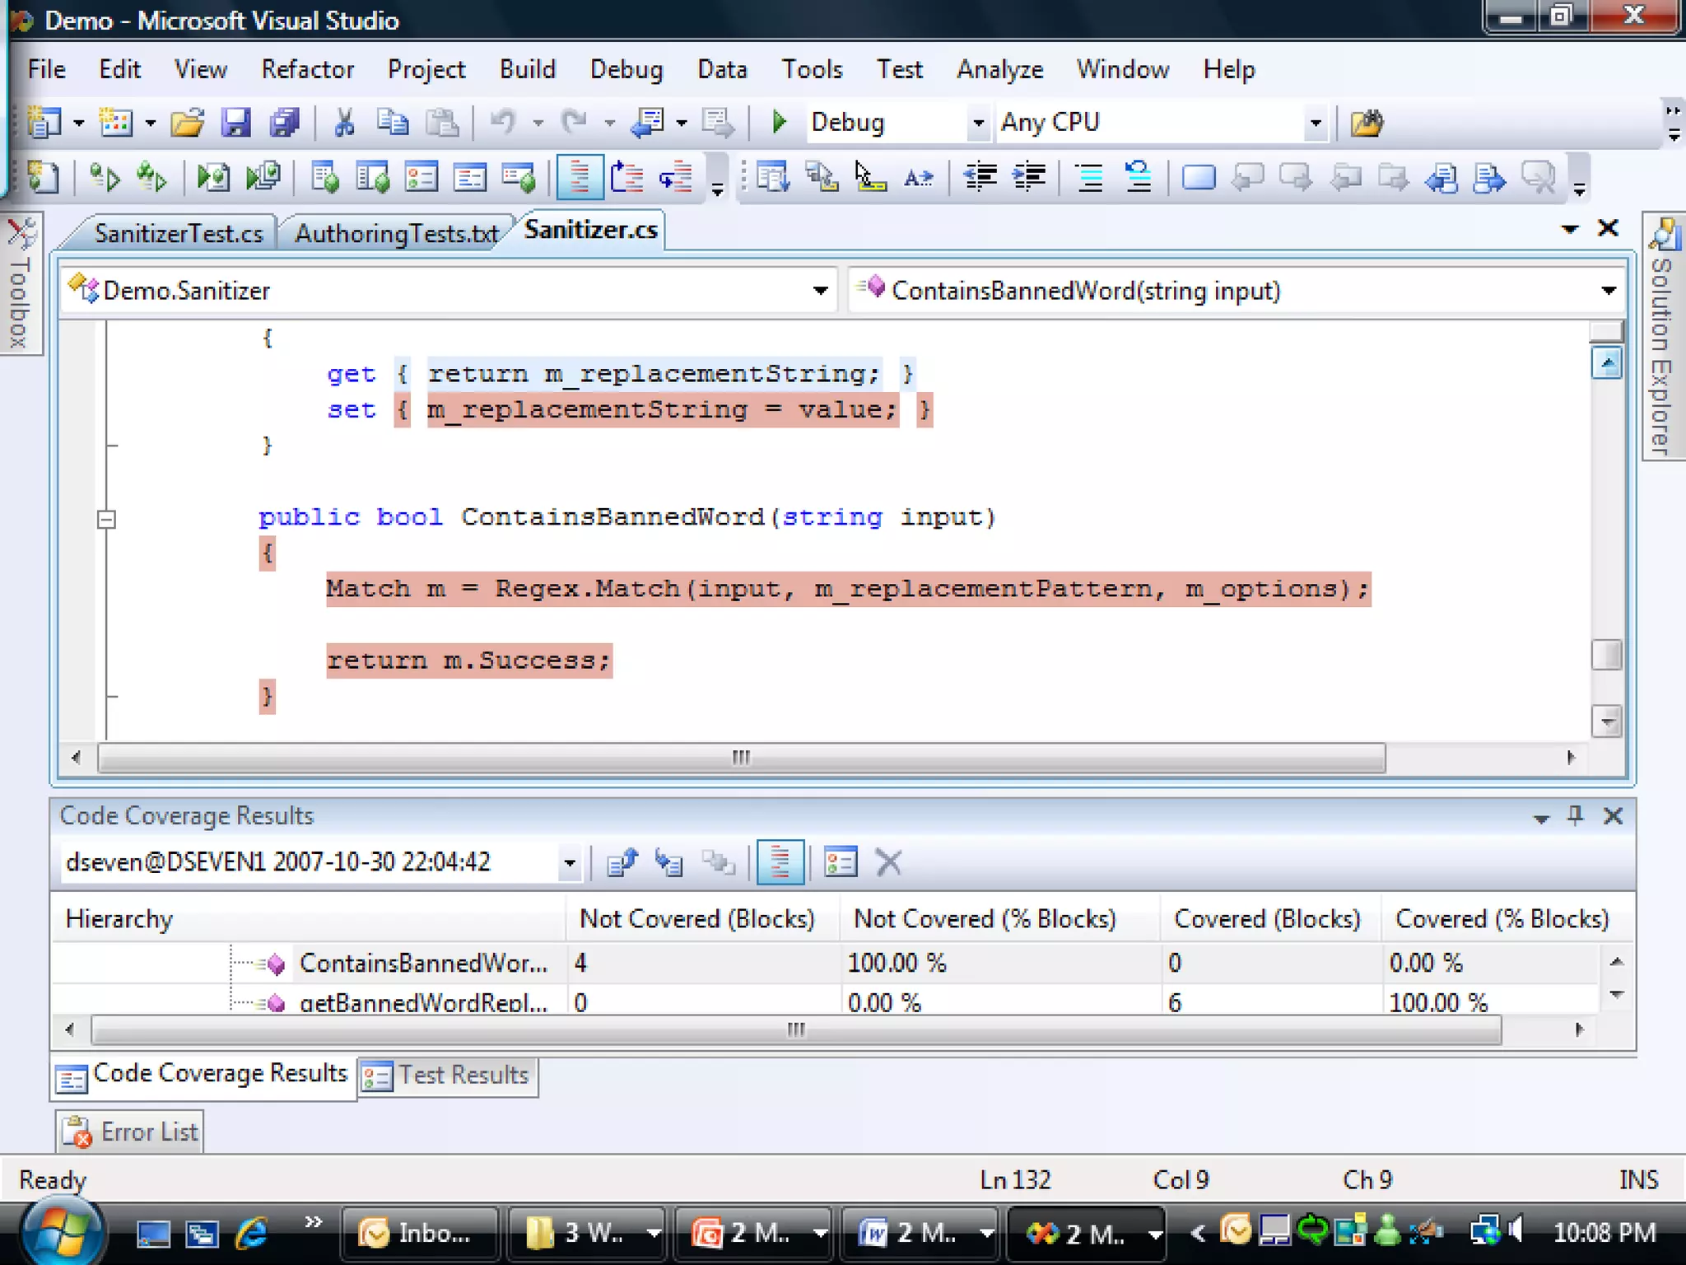This screenshot has height=1265, width=1686.
Task: Click the Save All icon
Action: point(284,123)
